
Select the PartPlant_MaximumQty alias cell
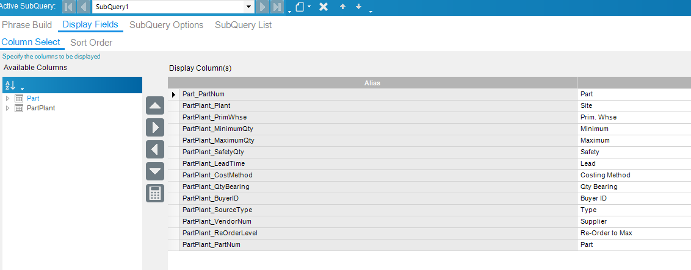tap(378, 141)
